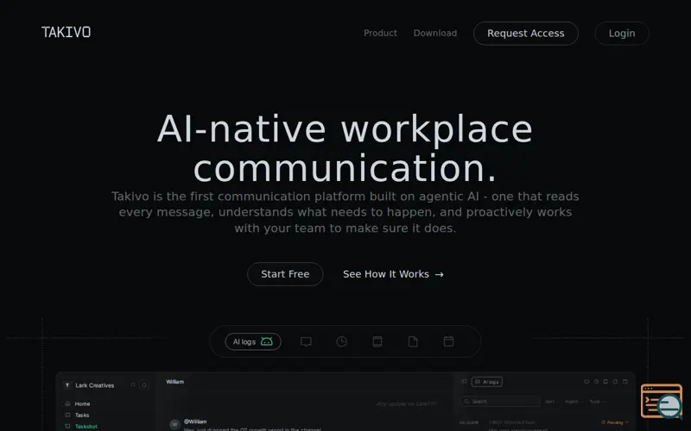Select the AI logs tab pill
Image resolution: width=691 pixels, height=431 pixels.
[x=253, y=341]
